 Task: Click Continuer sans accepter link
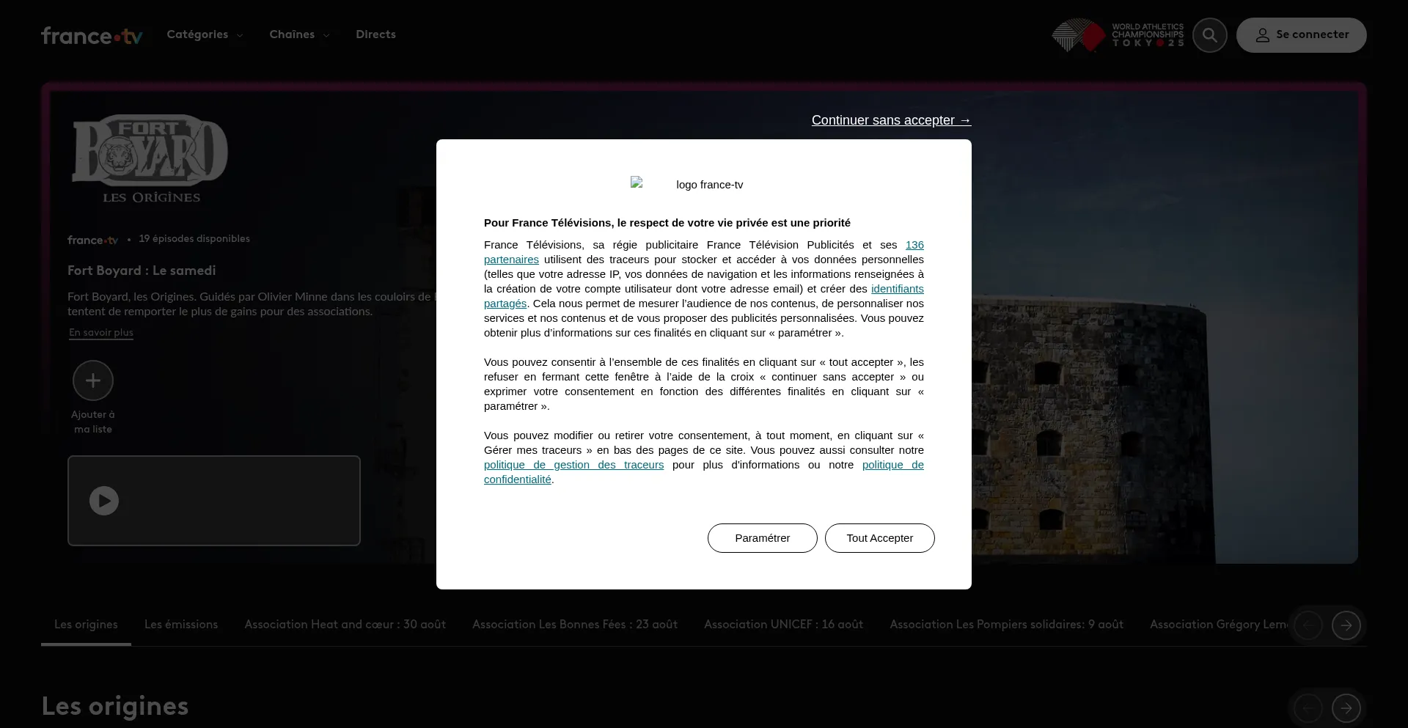tap(891, 120)
